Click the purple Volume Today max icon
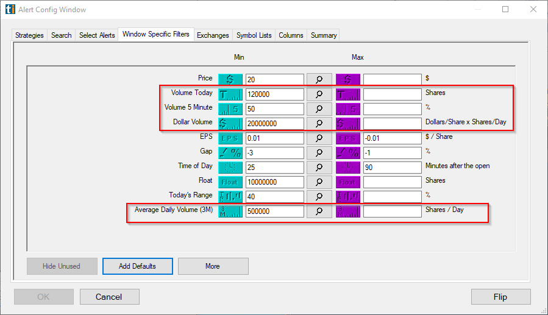This screenshot has width=548, height=315. [347, 94]
